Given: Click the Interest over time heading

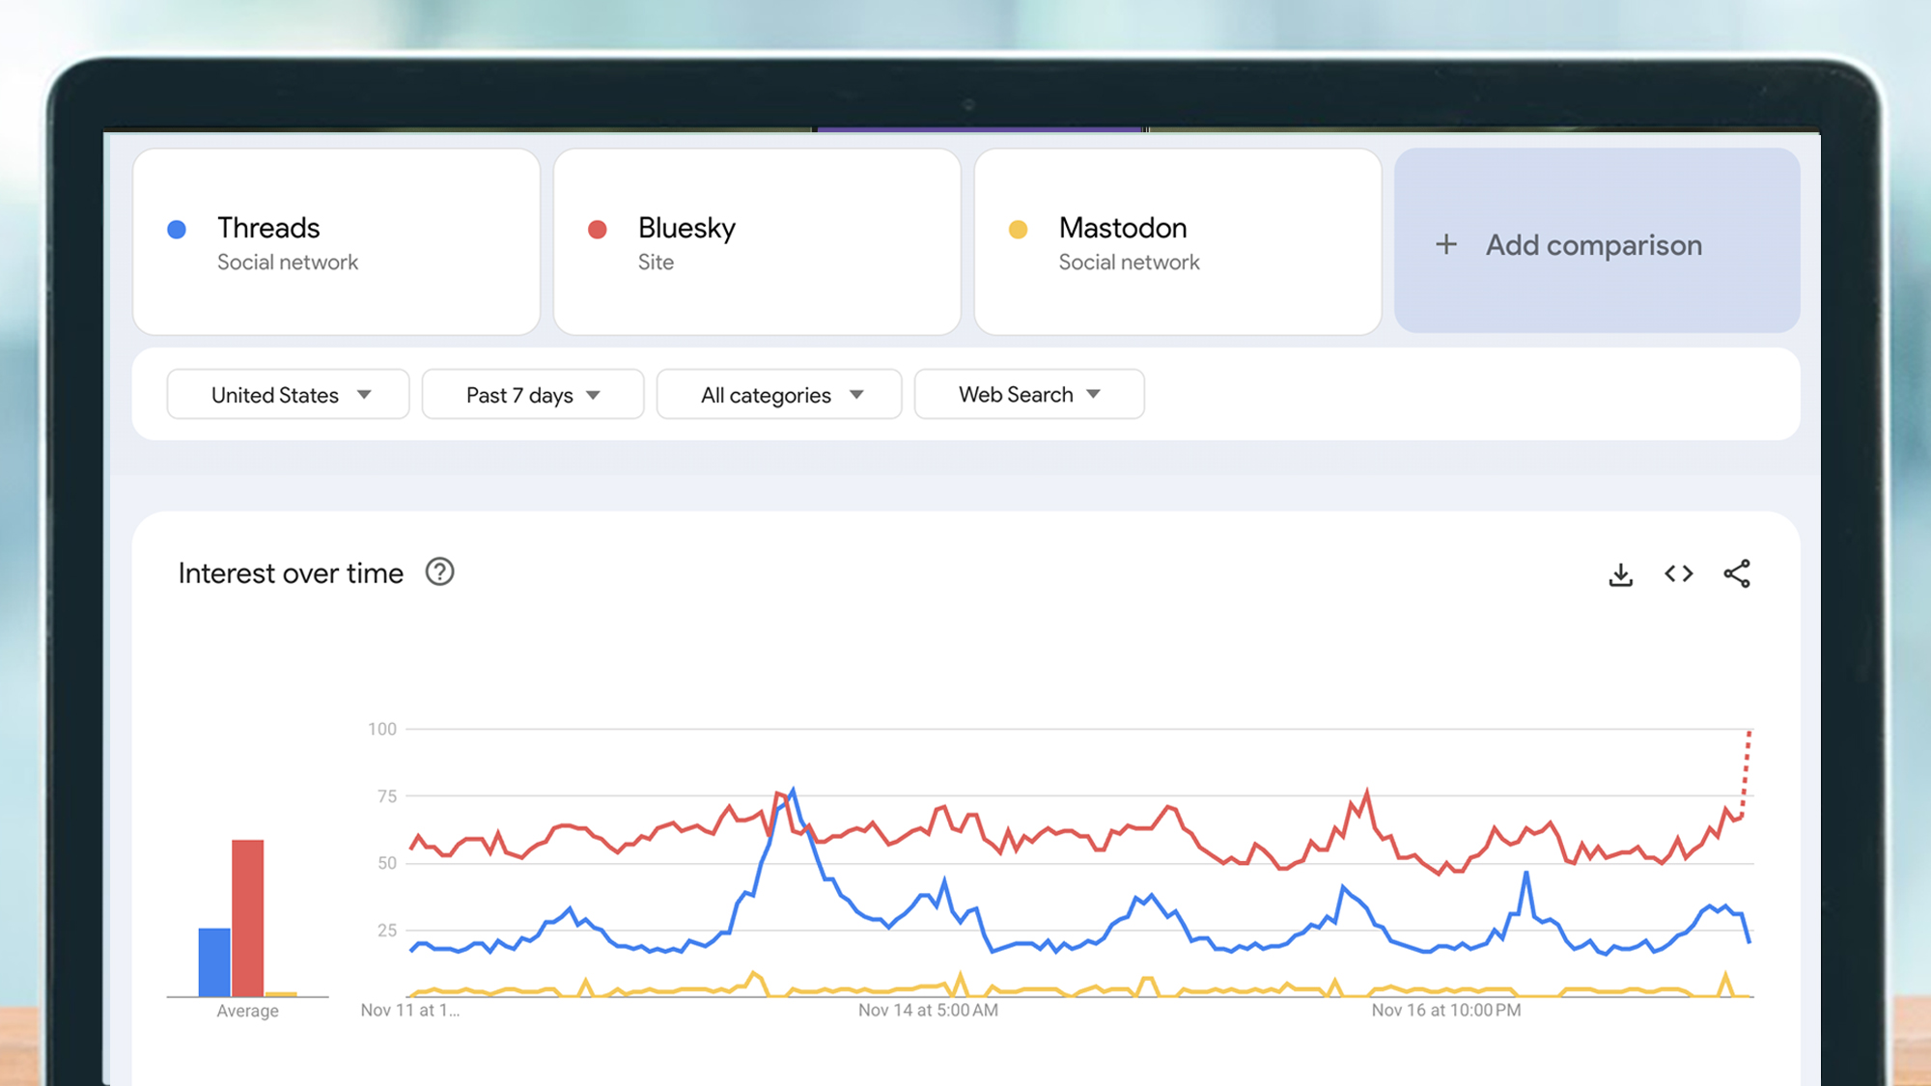Looking at the screenshot, I should pos(290,572).
